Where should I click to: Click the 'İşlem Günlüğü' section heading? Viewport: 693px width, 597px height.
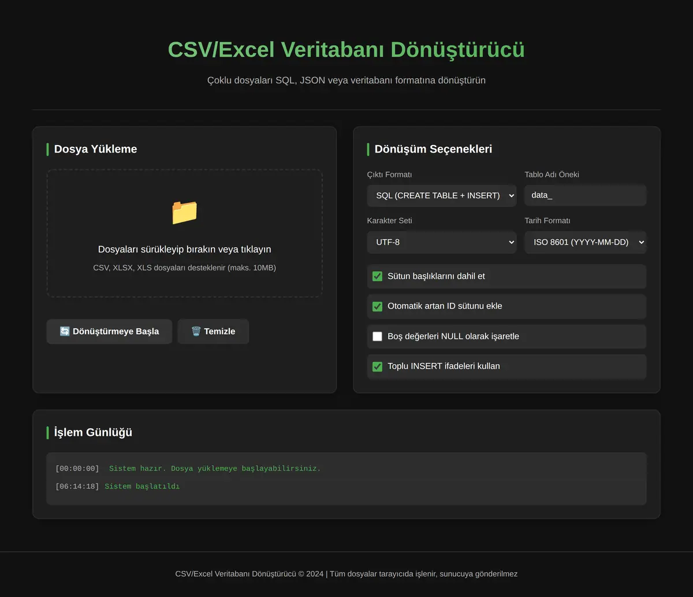93,432
